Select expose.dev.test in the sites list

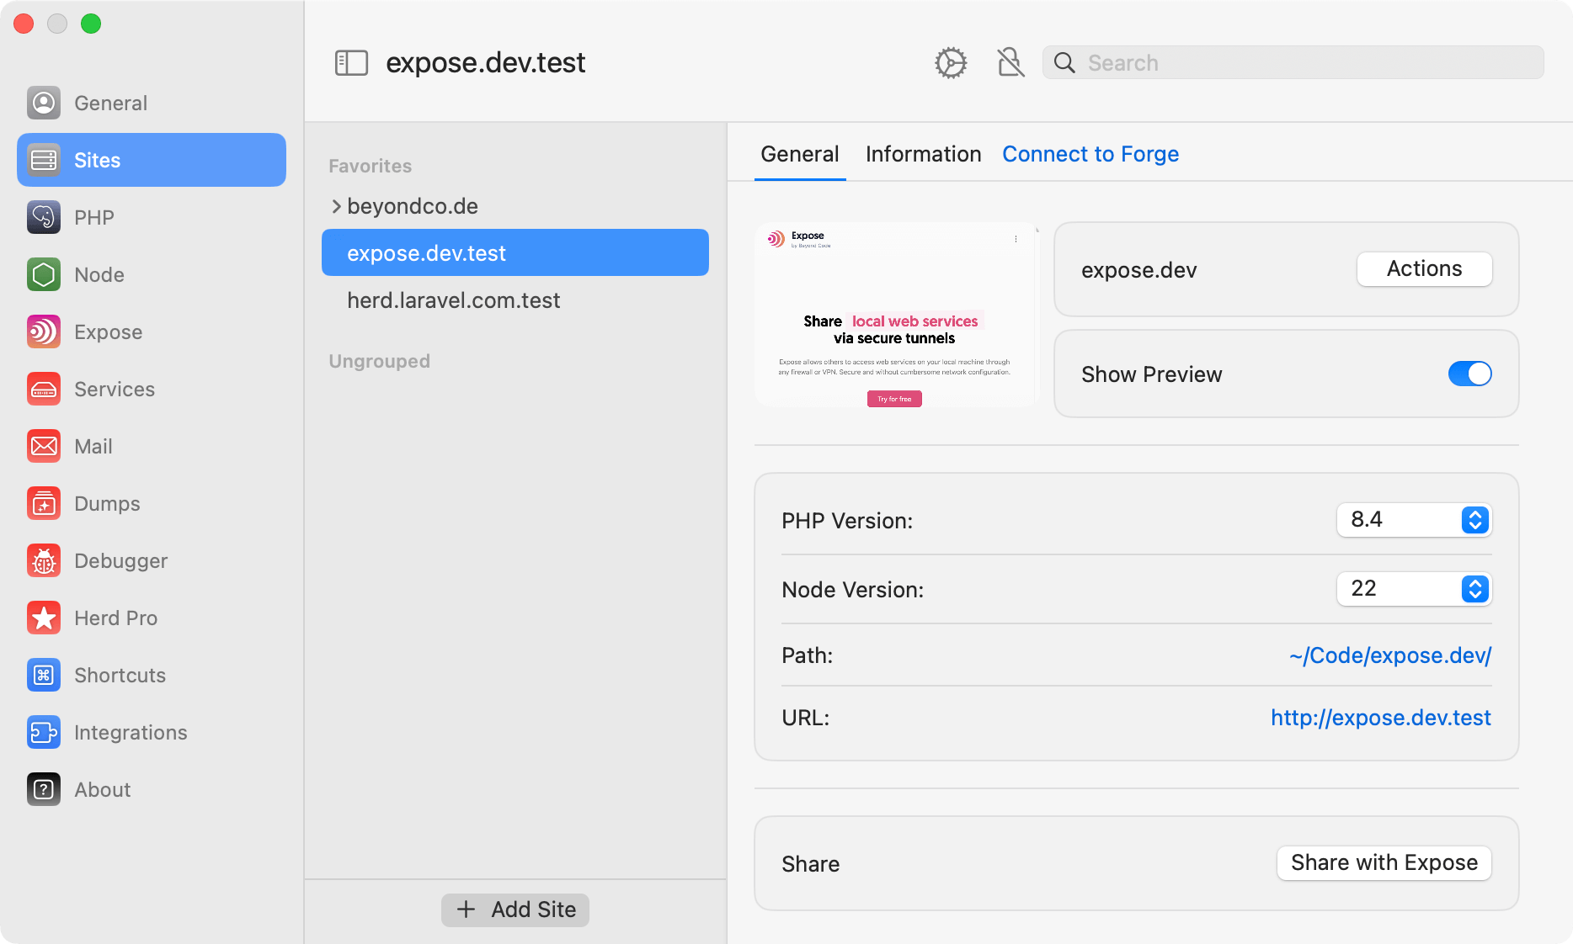tap(515, 252)
